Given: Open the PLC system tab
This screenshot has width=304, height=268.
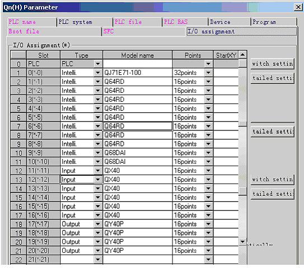Looking at the screenshot, I should click(85, 22).
